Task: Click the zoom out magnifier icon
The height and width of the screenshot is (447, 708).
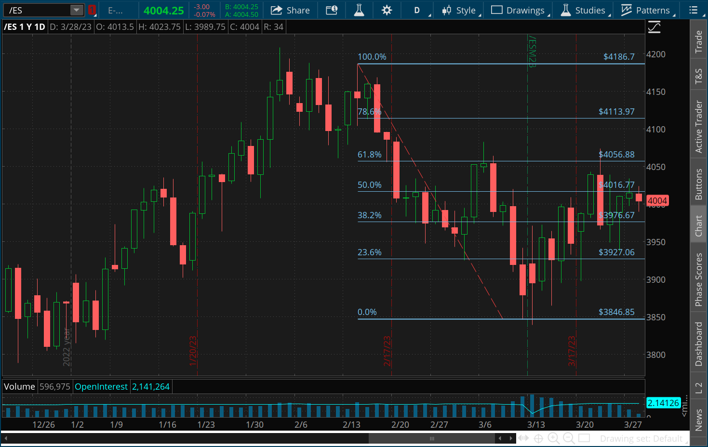Action: 569,438
